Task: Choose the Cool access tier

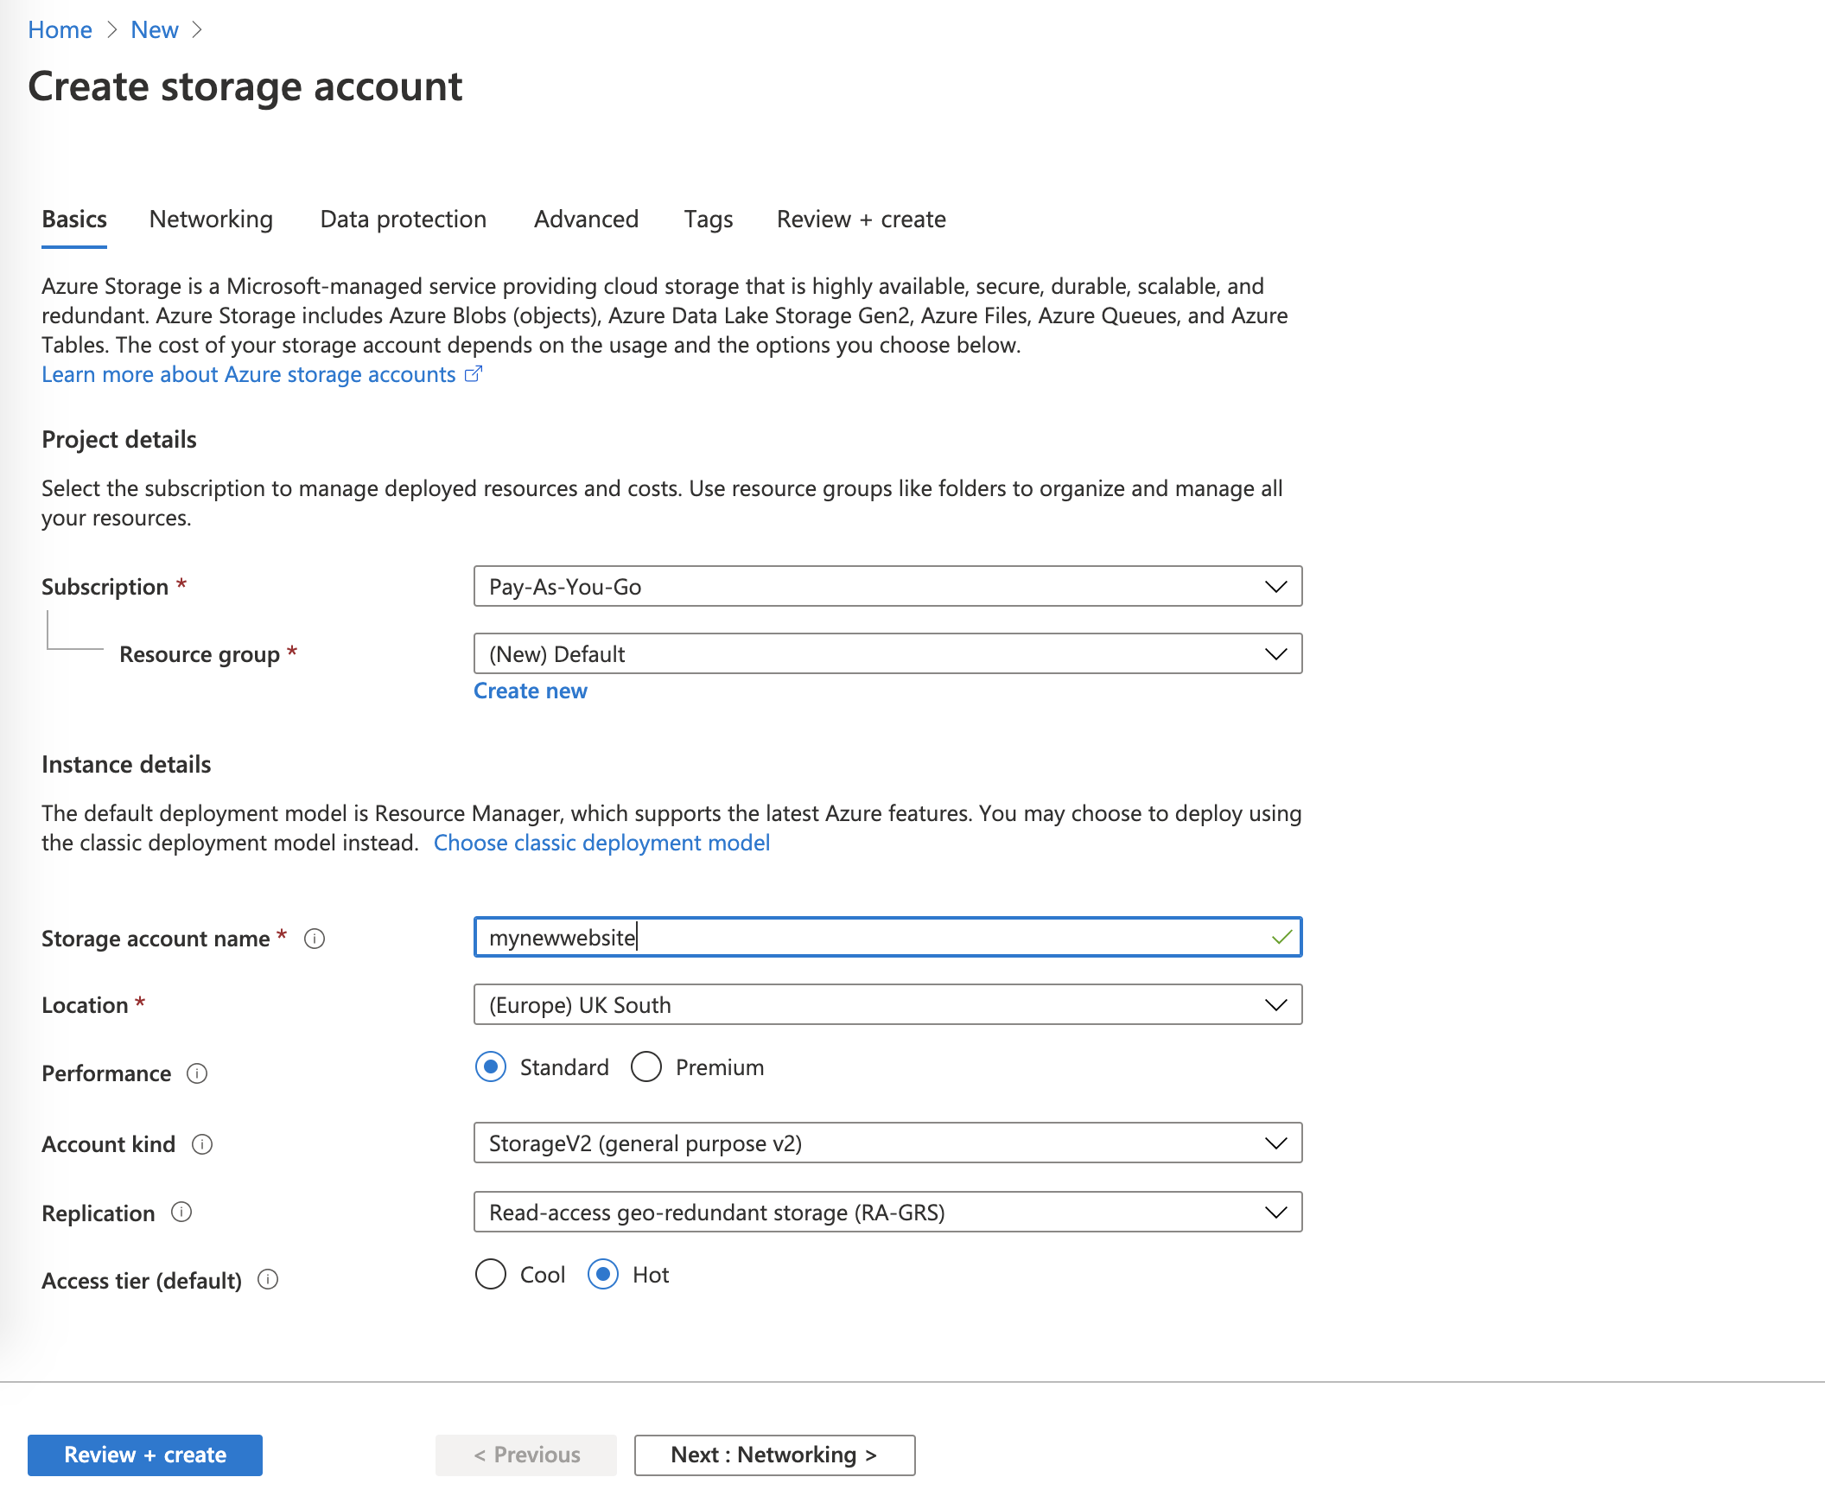Action: [491, 1275]
